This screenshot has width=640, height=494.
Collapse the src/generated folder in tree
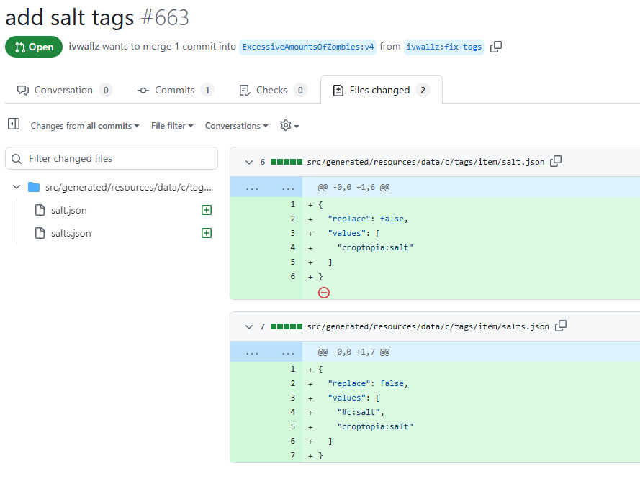(x=17, y=187)
